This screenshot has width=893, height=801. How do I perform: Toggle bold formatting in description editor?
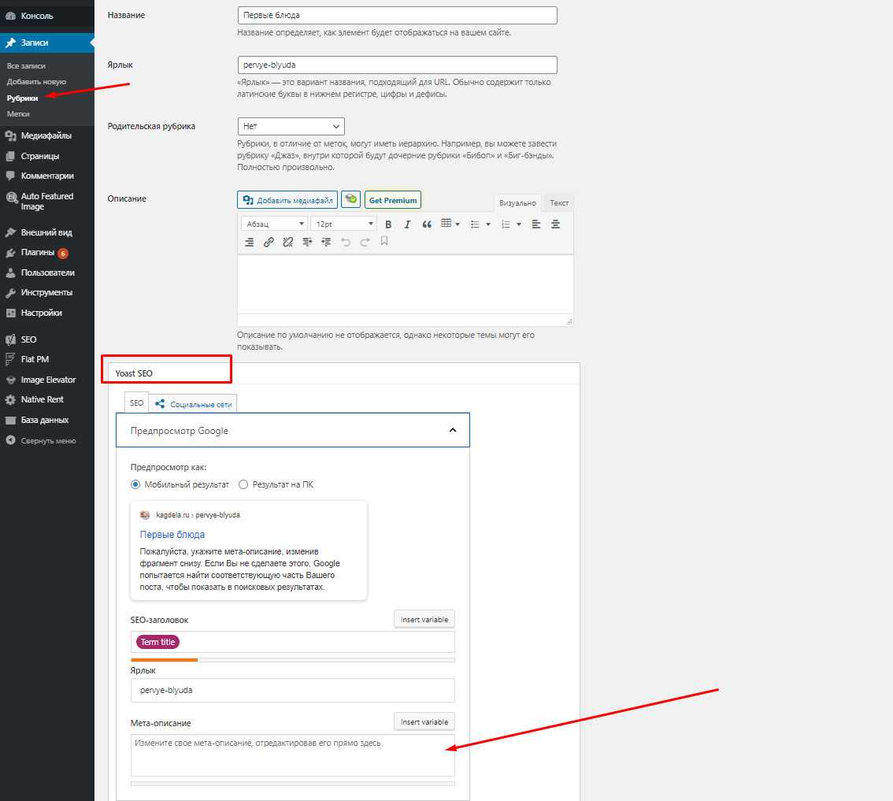tap(388, 224)
